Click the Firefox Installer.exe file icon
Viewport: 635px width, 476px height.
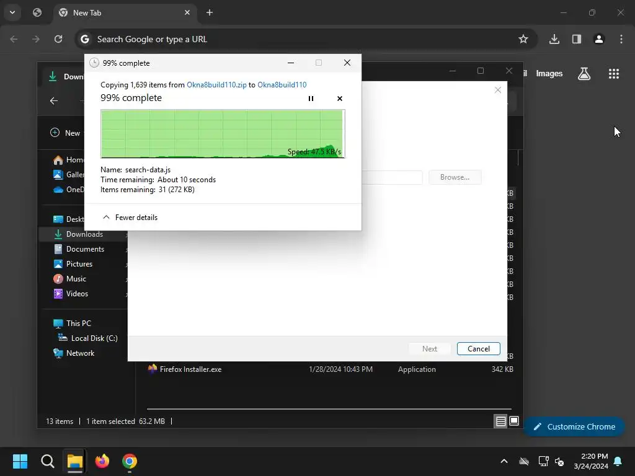point(153,369)
